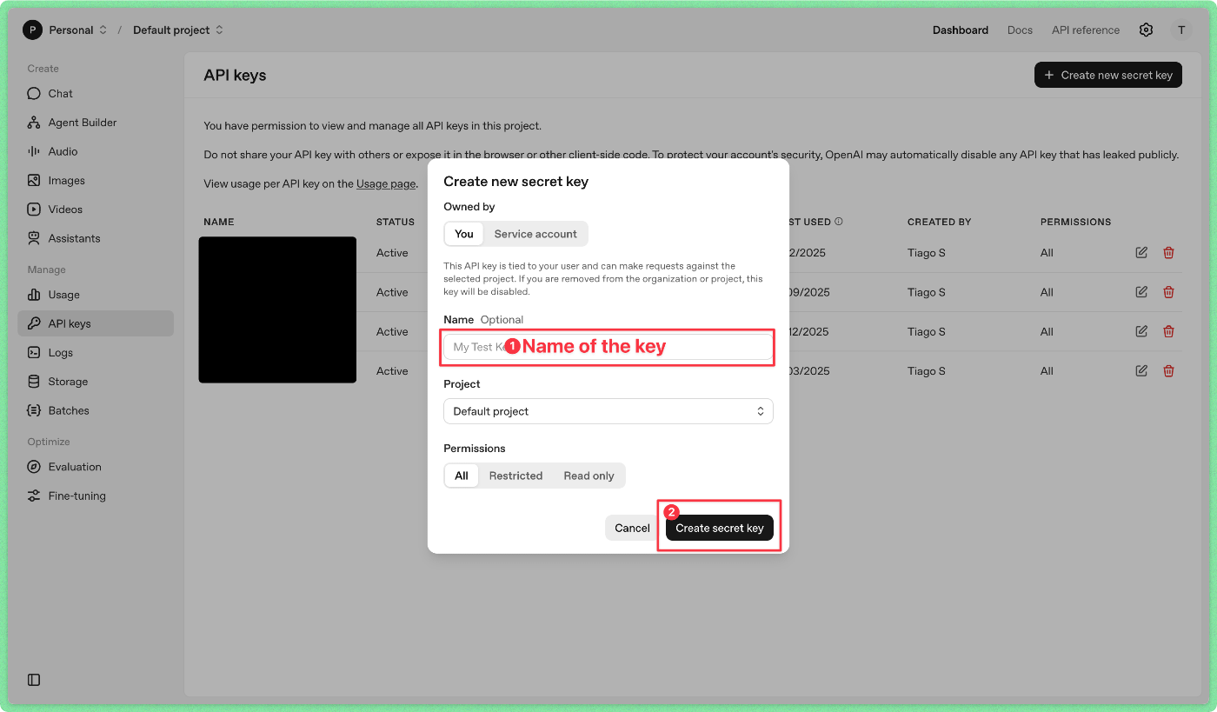The width and height of the screenshot is (1217, 712).
Task: Choose Read only permissions
Action: tap(589, 476)
